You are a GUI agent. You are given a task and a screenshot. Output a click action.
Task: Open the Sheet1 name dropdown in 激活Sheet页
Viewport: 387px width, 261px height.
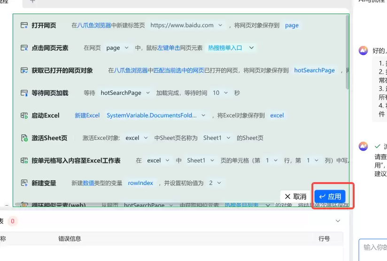pyautogui.click(x=228, y=138)
